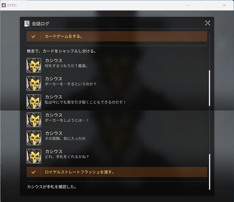The height and width of the screenshot is (202, 234).
Task: Click the narration line 無言で、カードをシャッフルし分ける。
Action: (x=61, y=51)
